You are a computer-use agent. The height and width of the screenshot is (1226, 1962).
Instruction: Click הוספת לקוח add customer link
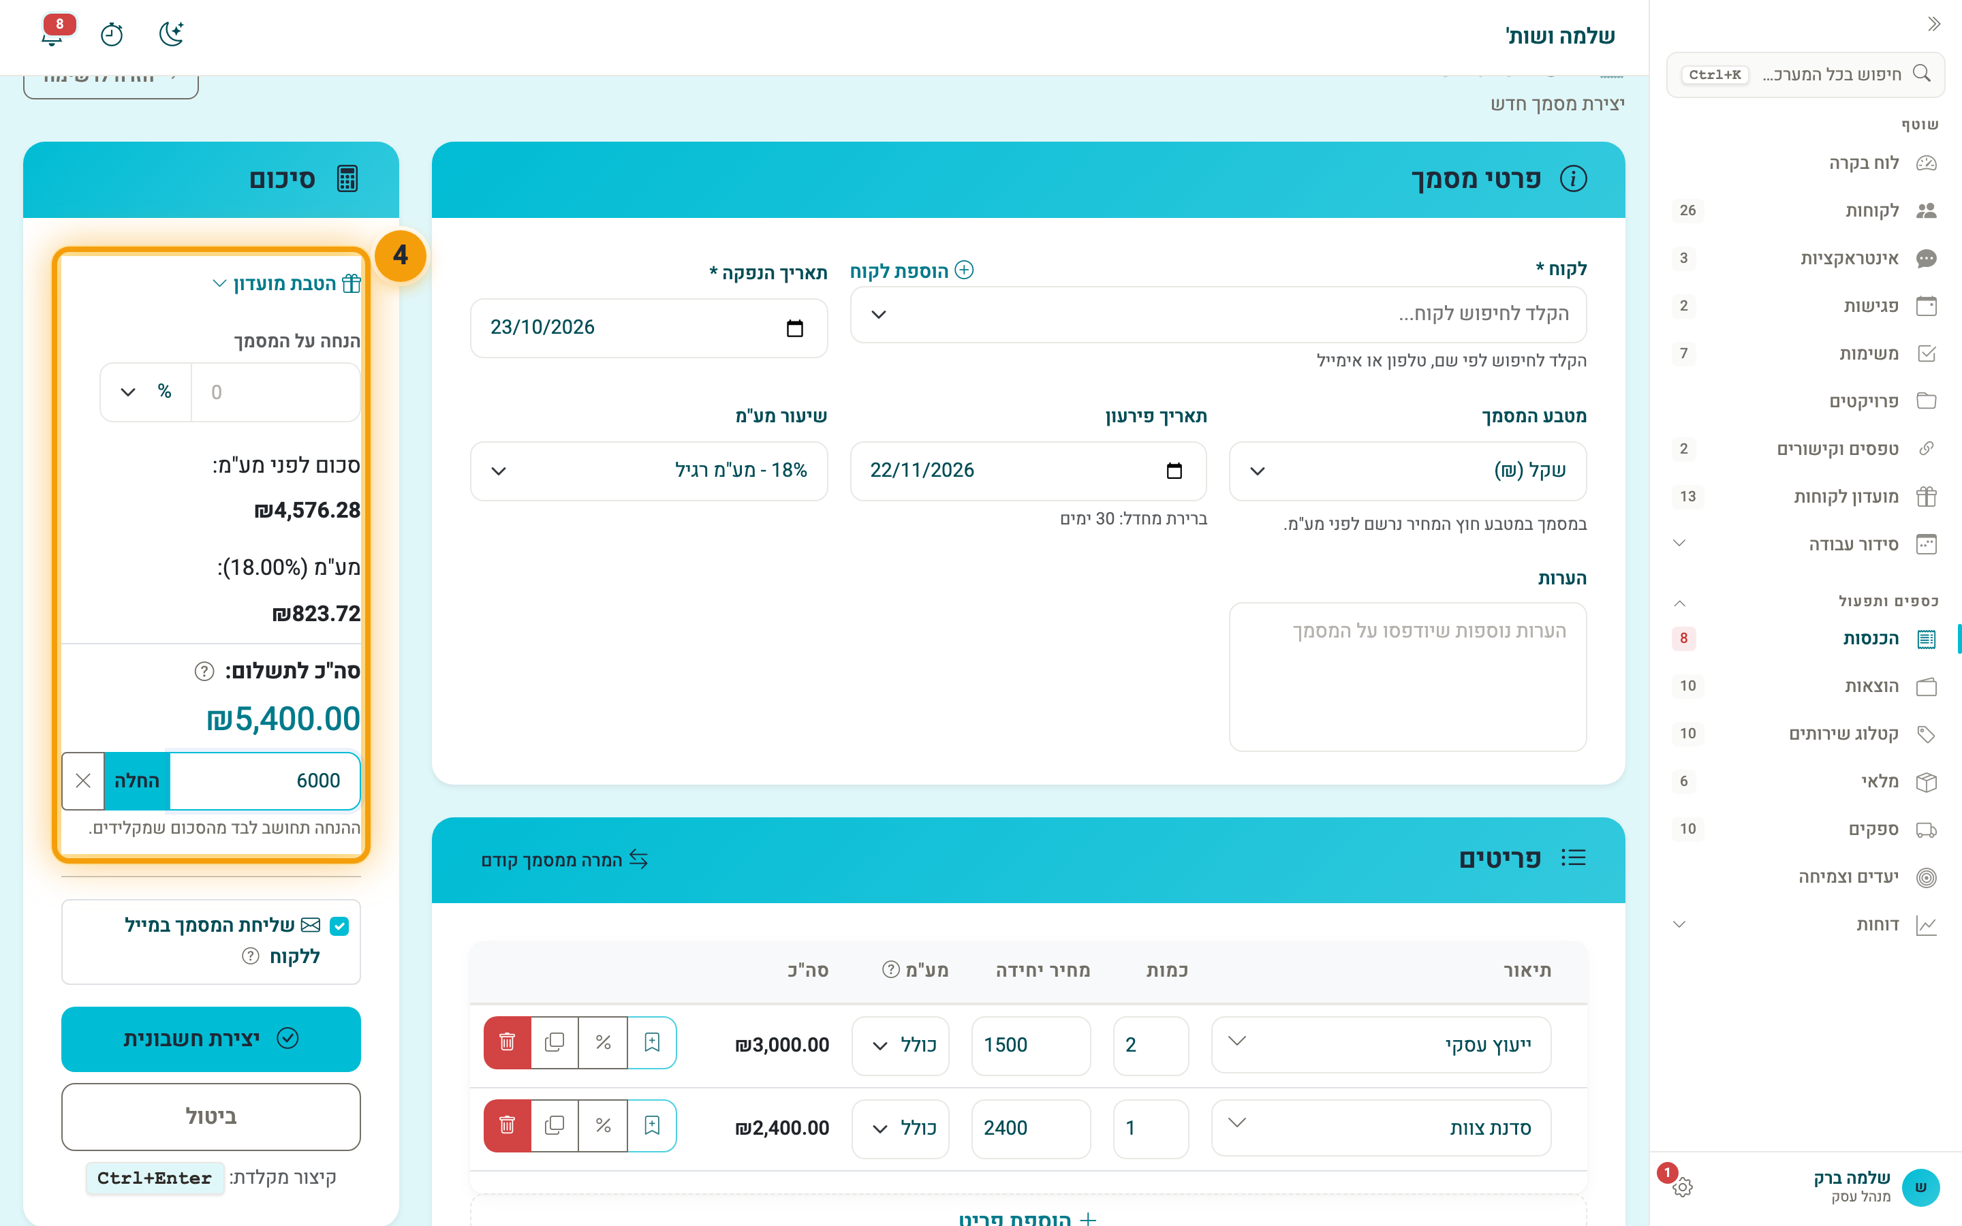pyautogui.click(x=912, y=271)
